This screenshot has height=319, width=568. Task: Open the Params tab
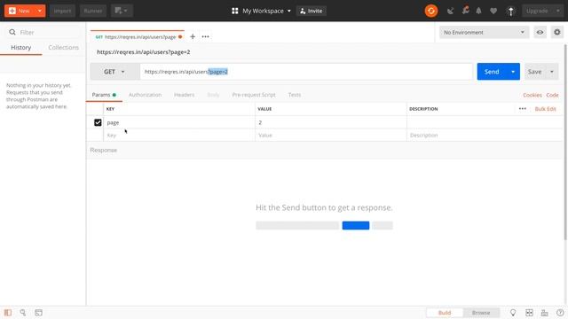tap(104, 95)
